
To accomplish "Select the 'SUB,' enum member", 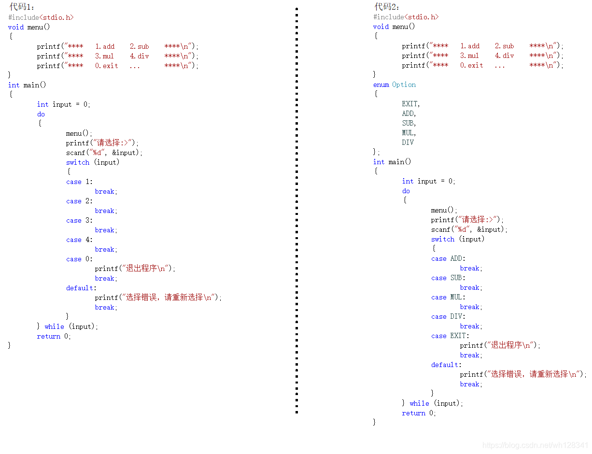I will tap(409, 123).
